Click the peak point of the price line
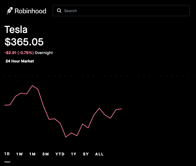The width and height of the screenshot is (196, 166). [32, 85]
